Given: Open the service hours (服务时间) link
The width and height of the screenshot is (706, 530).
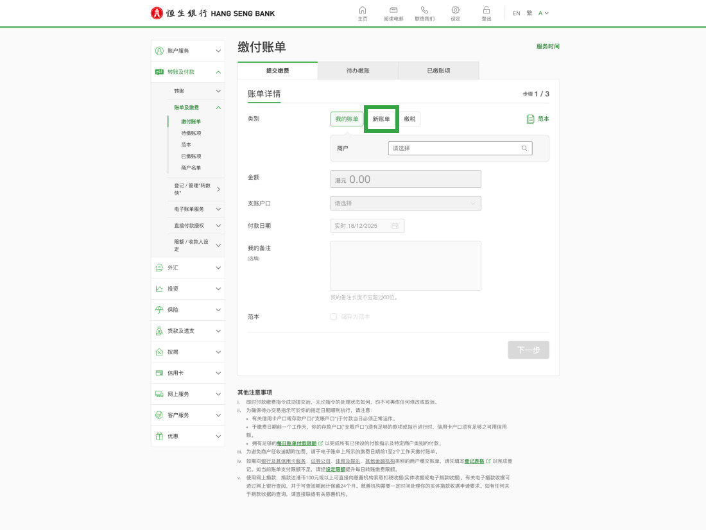Looking at the screenshot, I should point(547,47).
